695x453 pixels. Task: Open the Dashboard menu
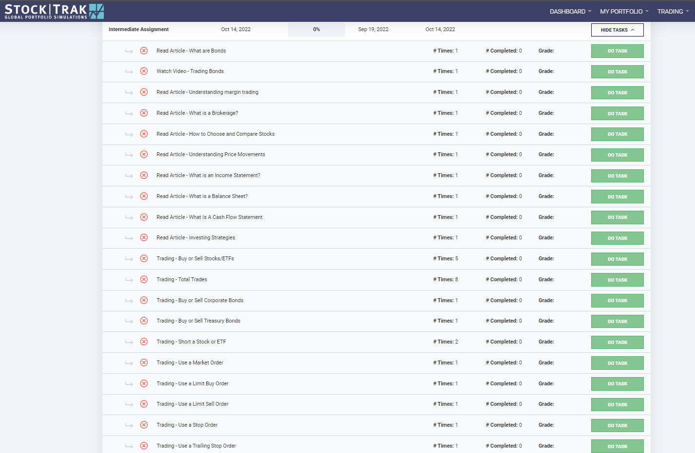pos(570,11)
